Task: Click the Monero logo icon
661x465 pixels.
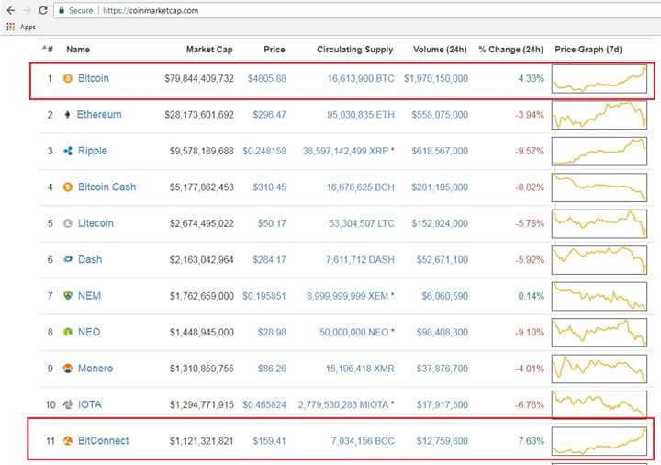Action: tap(67, 369)
